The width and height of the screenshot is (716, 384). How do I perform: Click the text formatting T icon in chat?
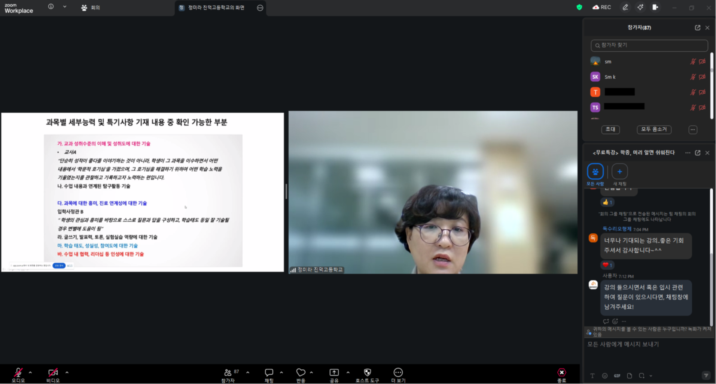pyautogui.click(x=592, y=376)
